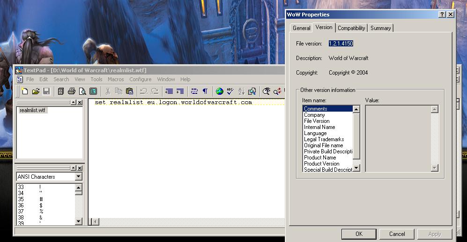Click left arrow of editor horizontal scrollbar

coord(95,222)
